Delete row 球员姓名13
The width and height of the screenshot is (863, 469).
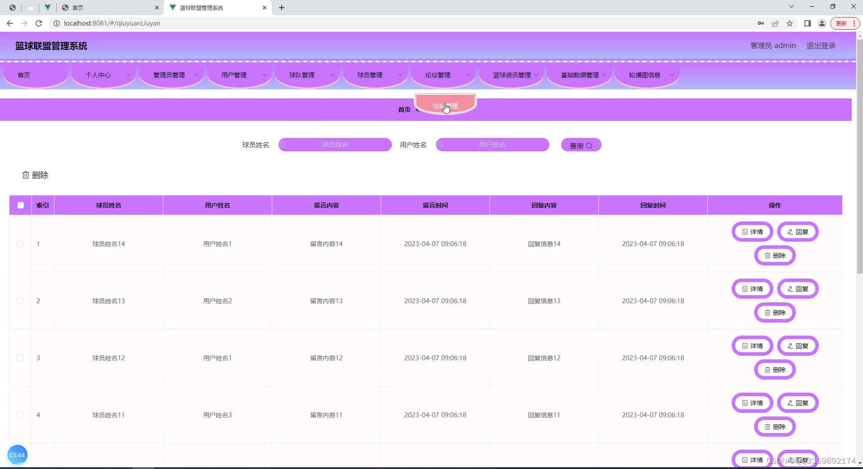click(x=775, y=313)
